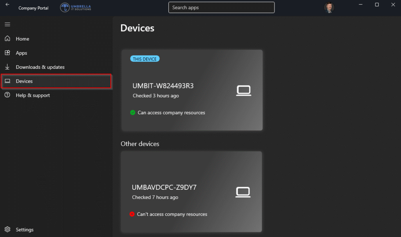401x237 pixels.
Task: Click the Home icon in sidebar
Action: point(7,39)
